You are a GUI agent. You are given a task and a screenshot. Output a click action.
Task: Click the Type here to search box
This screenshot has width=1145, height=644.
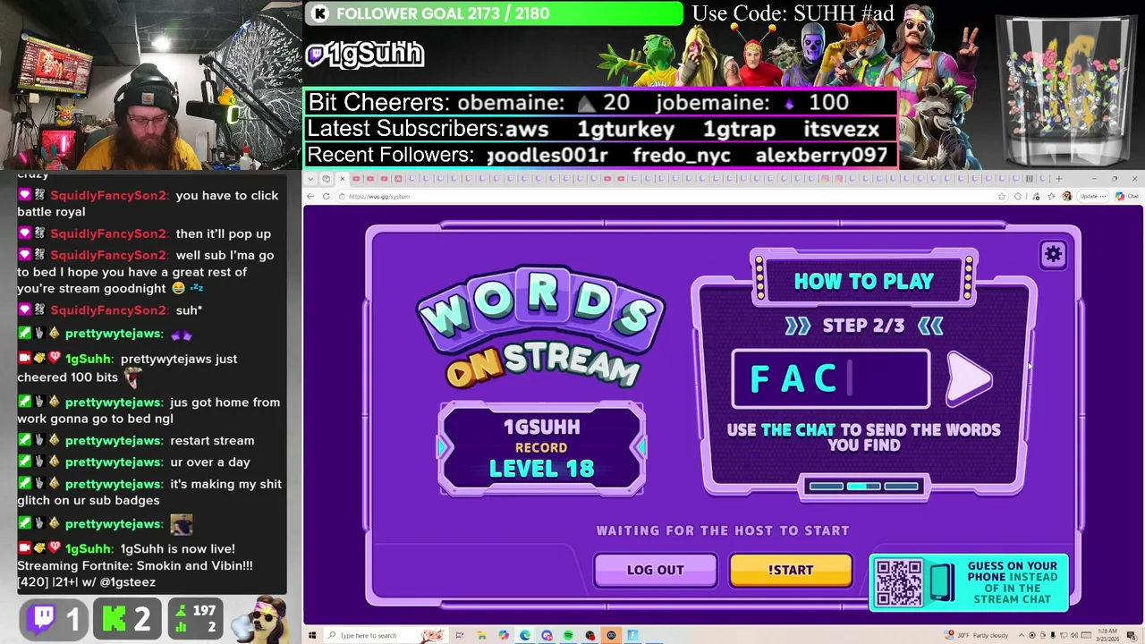pyautogui.click(x=385, y=635)
